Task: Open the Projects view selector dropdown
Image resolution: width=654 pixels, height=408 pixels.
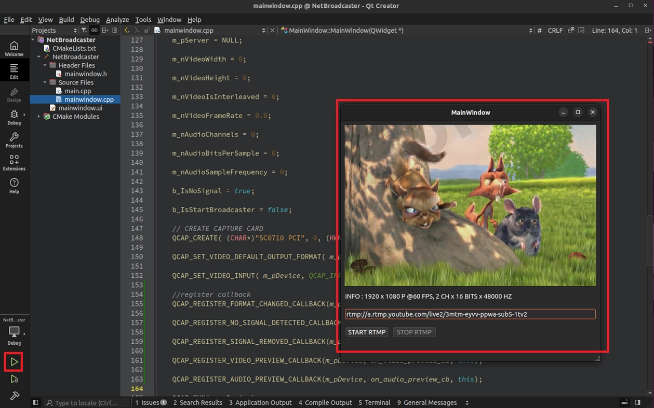Action: (x=54, y=31)
